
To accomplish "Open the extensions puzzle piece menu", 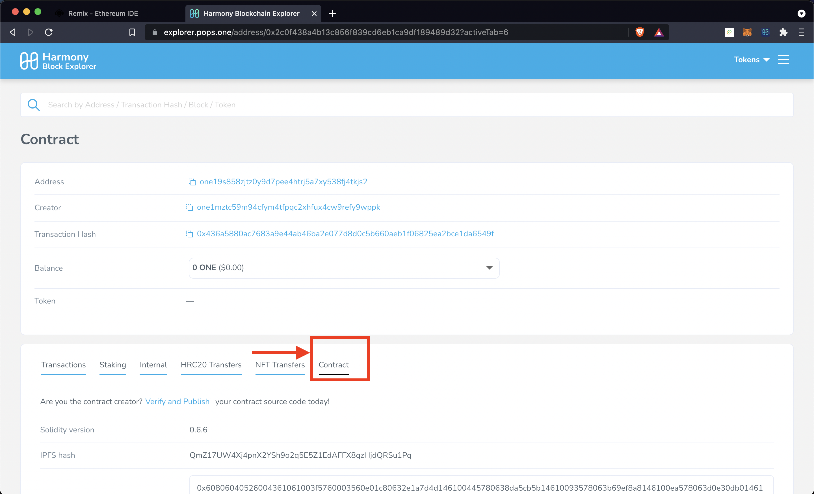I will (783, 32).
